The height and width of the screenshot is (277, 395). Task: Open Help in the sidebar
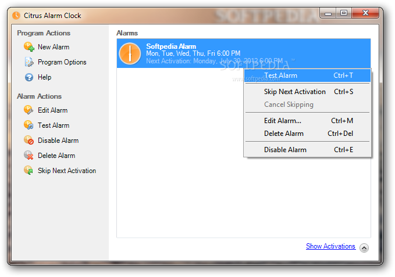point(45,77)
